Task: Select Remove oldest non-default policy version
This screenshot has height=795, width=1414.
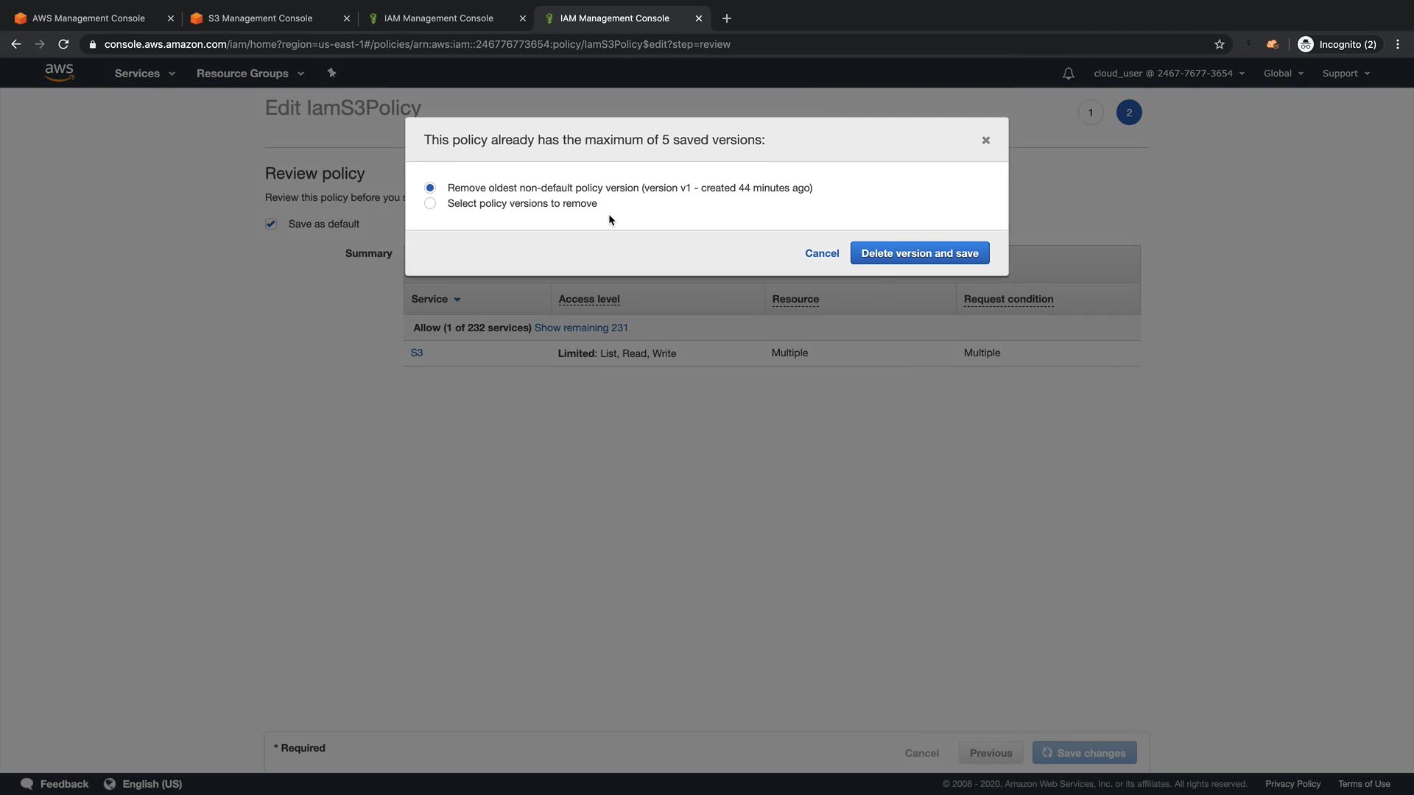Action: (x=430, y=188)
